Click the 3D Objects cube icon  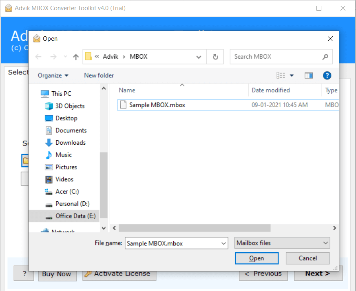click(x=49, y=106)
